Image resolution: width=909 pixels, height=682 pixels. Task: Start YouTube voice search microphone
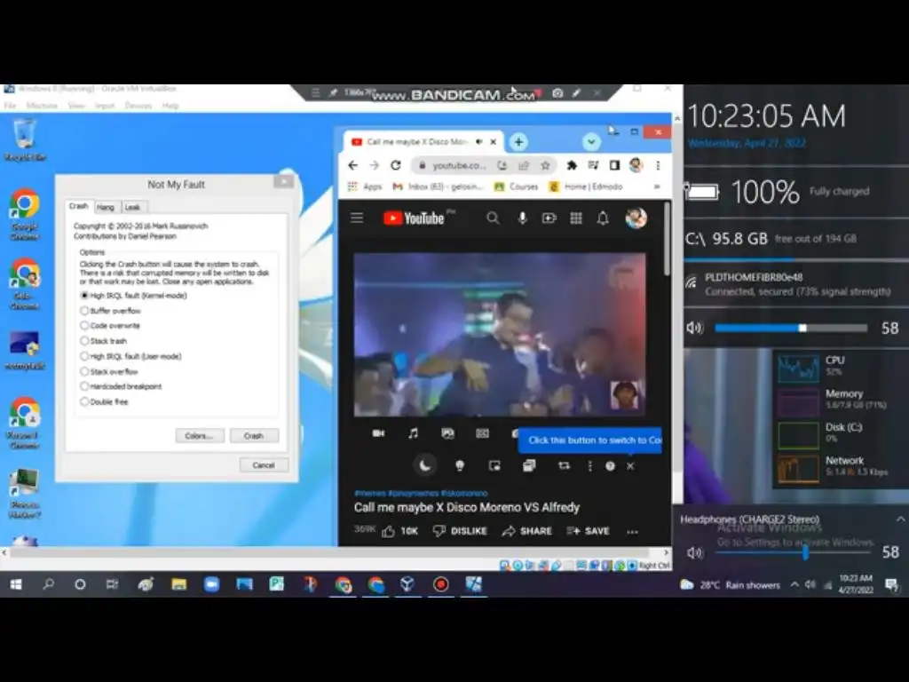pyautogui.click(x=522, y=218)
